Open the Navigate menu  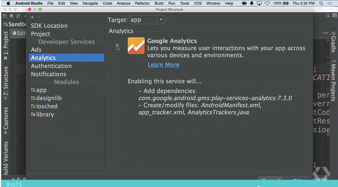90,3
